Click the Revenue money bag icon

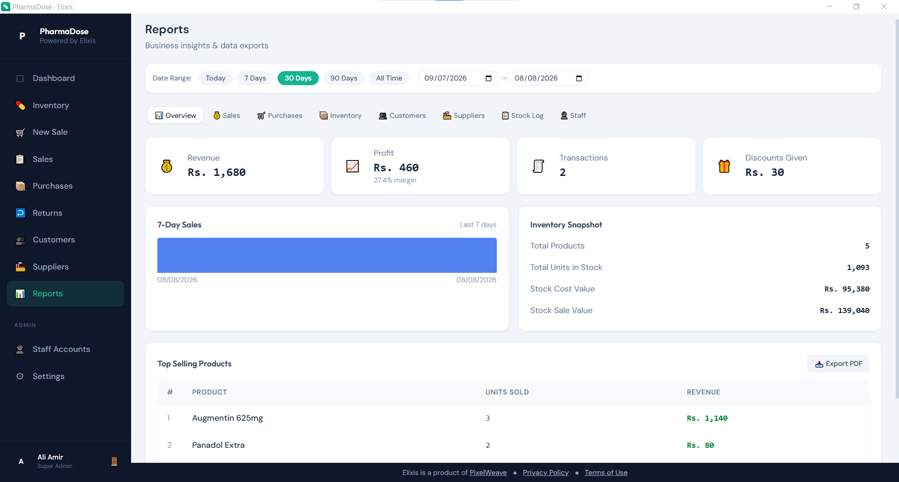[167, 166]
